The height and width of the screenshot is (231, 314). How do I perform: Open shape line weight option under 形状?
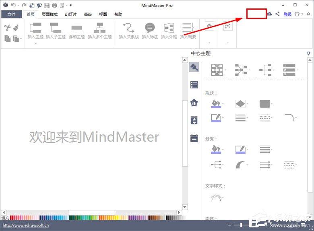tap(242, 118)
